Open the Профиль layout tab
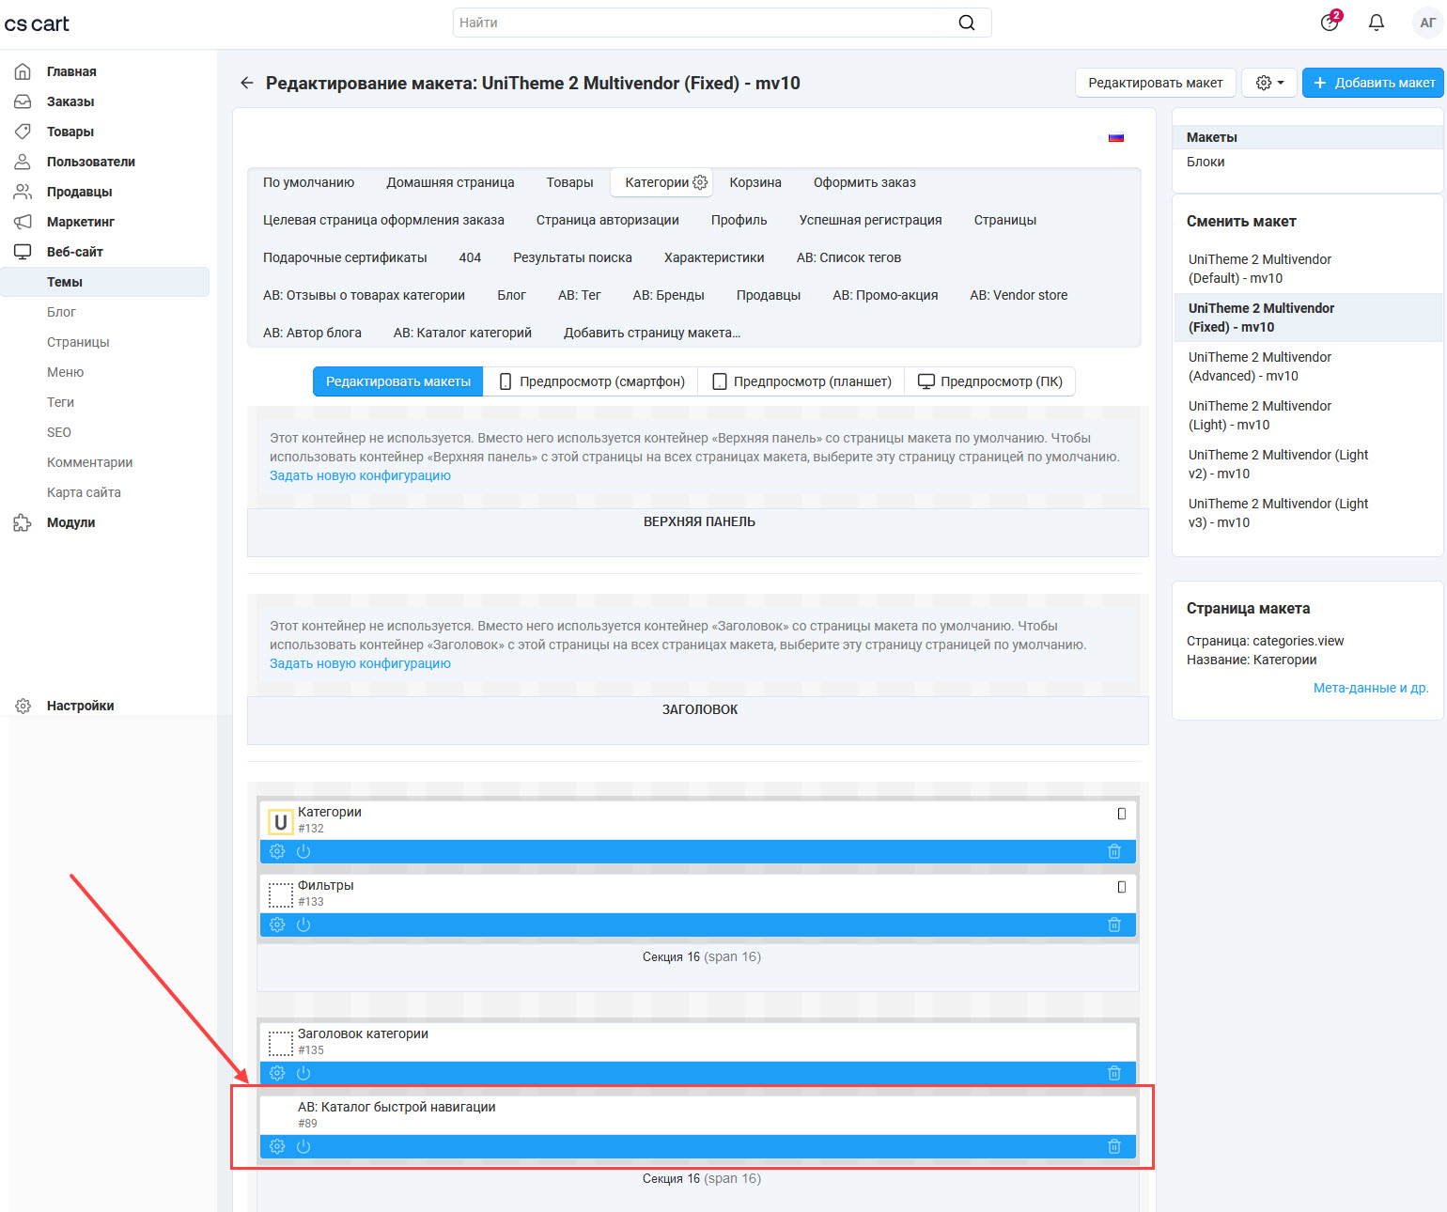 739,220
